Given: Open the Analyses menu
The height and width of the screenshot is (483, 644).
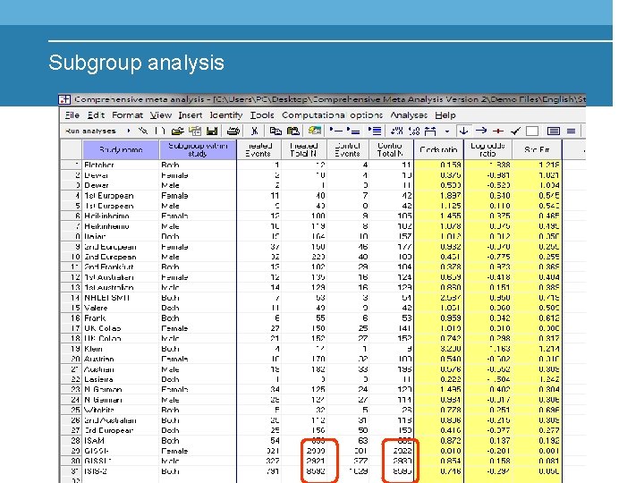Looking at the screenshot, I should pos(409,115).
